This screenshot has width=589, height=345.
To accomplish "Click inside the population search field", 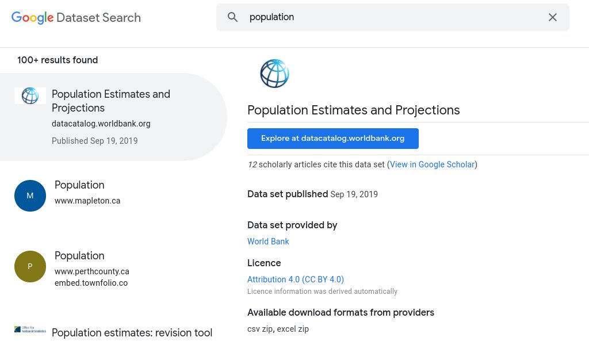I will 391,17.
